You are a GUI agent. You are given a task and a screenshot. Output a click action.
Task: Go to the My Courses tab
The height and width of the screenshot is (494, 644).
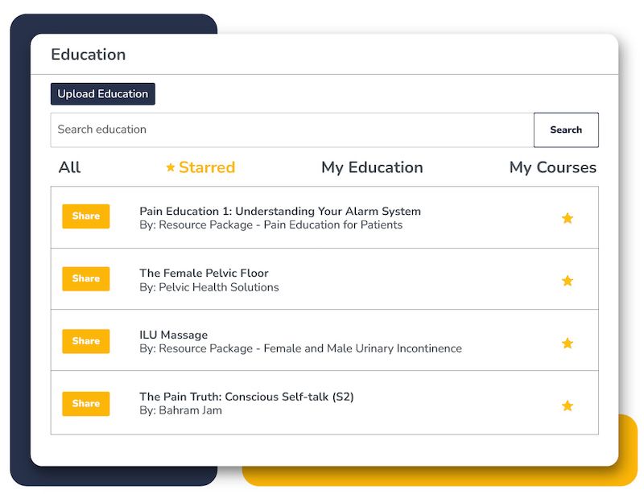pos(553,167)
